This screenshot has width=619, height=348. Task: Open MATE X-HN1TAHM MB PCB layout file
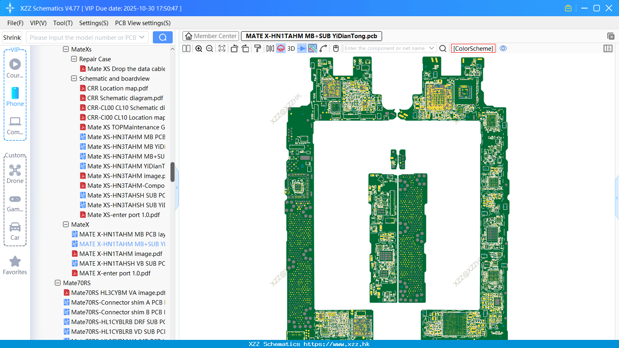122,234
